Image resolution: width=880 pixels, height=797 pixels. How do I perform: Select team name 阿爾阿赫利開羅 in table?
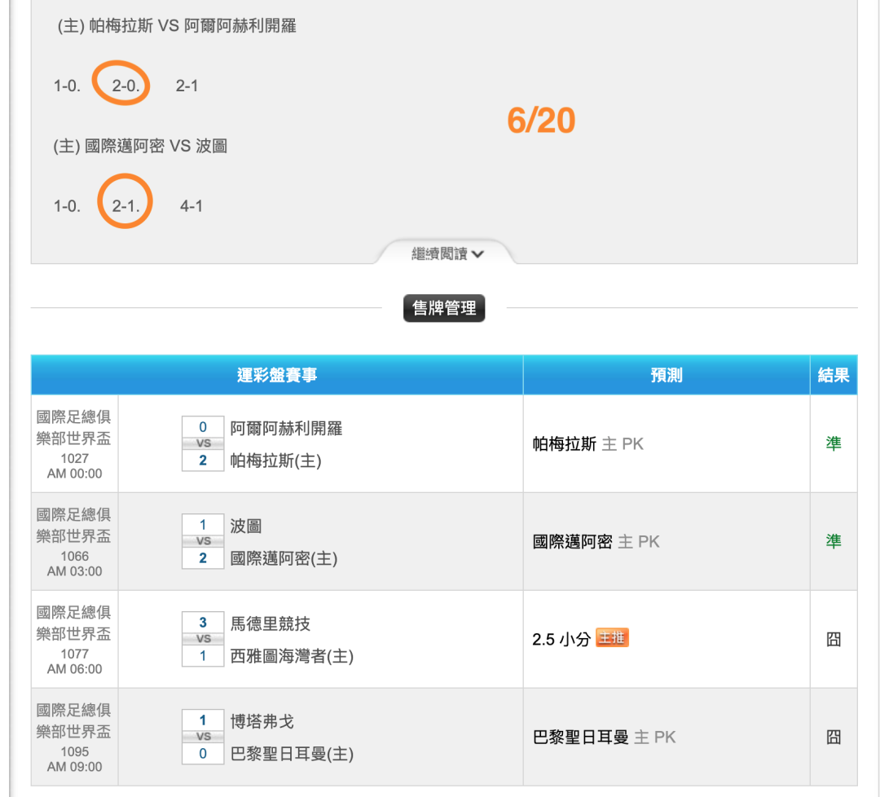point(286,429)
